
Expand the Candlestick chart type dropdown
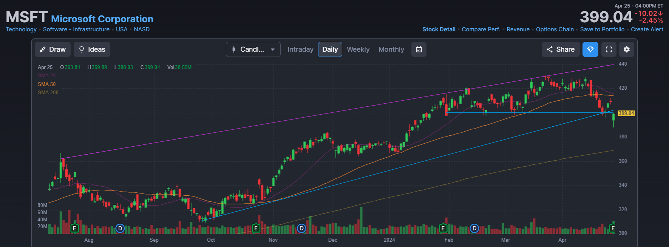[x=253, y=49]
